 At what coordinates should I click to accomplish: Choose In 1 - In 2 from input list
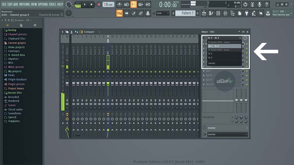(x=224, y=46)
